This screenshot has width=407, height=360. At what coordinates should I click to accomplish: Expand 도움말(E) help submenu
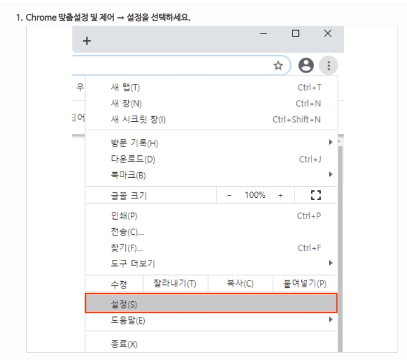(x=211, y=321)
